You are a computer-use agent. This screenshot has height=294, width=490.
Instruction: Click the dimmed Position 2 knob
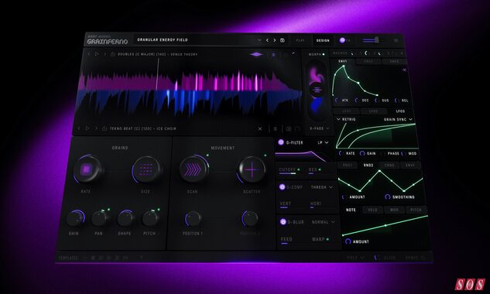(250, 219)
